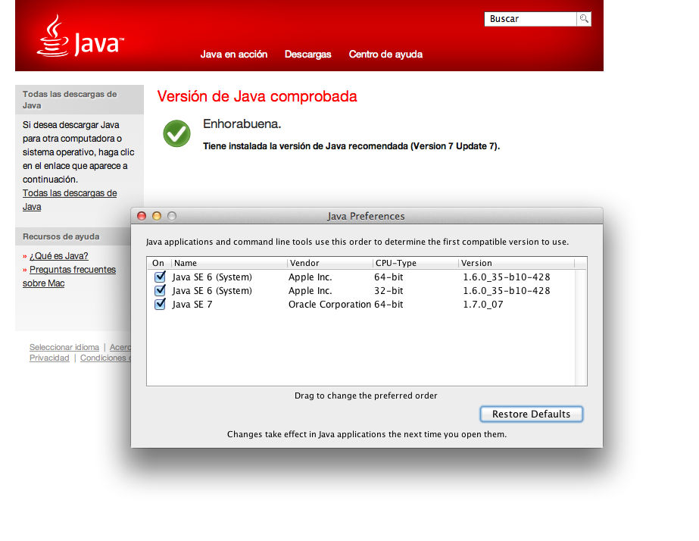Open Todas las descargas de Java link

coord(70,200)
